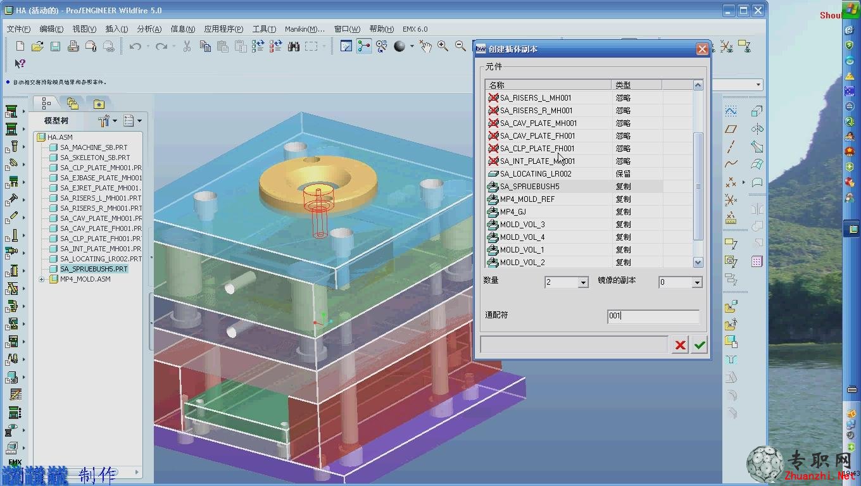
Task: Open the 应用程序(P) menu
Action: point(223,29)
